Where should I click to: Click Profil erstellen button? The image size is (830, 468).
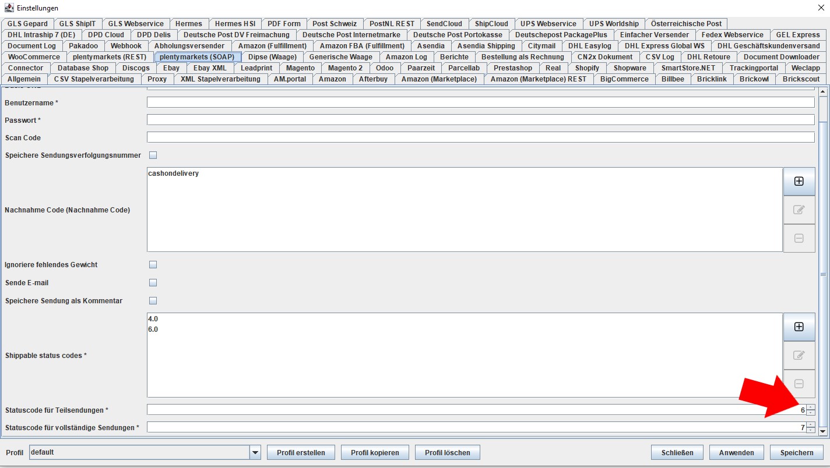pos(301,452)
